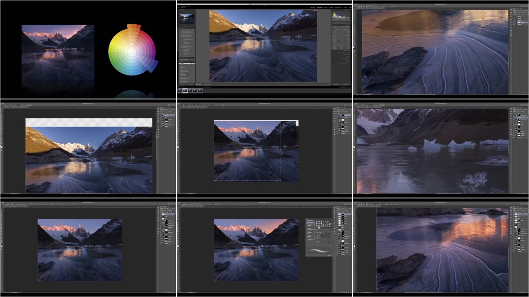Open the Book module in Lightroom
Screen dimensions: 529x297
[331, 7]
